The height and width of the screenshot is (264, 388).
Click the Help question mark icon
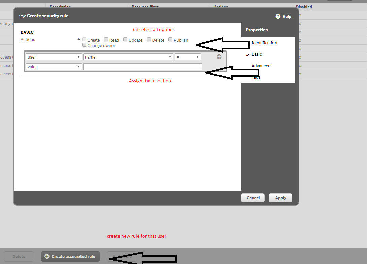[x=278, y=16]
